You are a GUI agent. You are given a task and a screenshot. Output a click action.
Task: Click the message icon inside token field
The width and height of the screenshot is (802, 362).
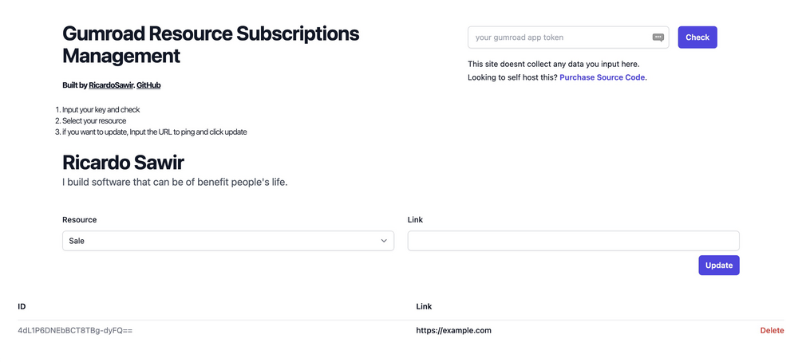tap(658, 37)
